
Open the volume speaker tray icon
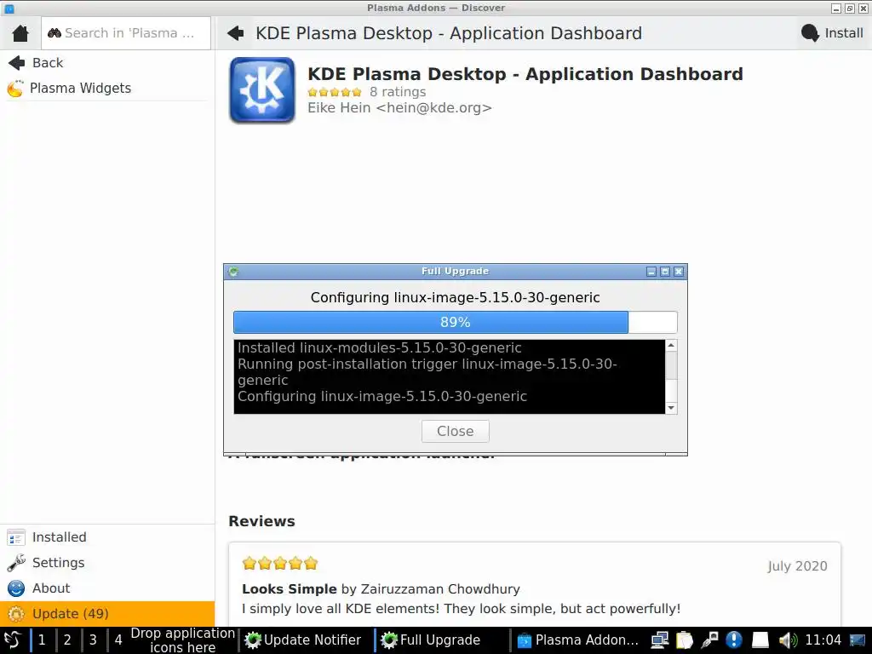pos(788,640)
